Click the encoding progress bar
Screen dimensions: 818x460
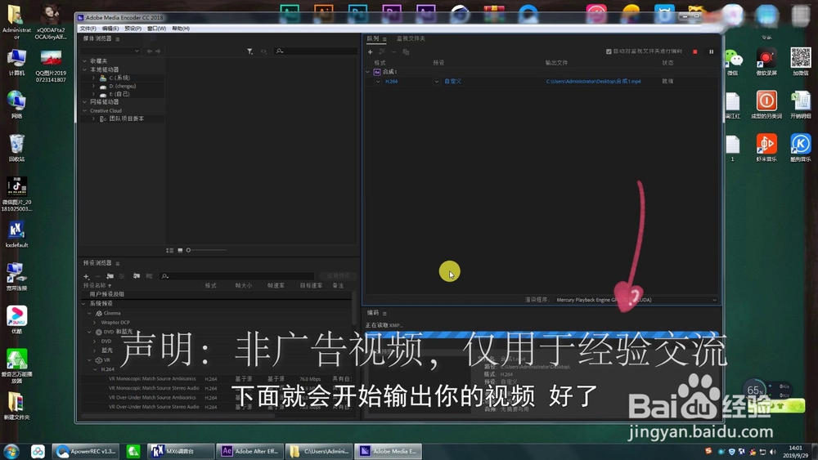541,334
